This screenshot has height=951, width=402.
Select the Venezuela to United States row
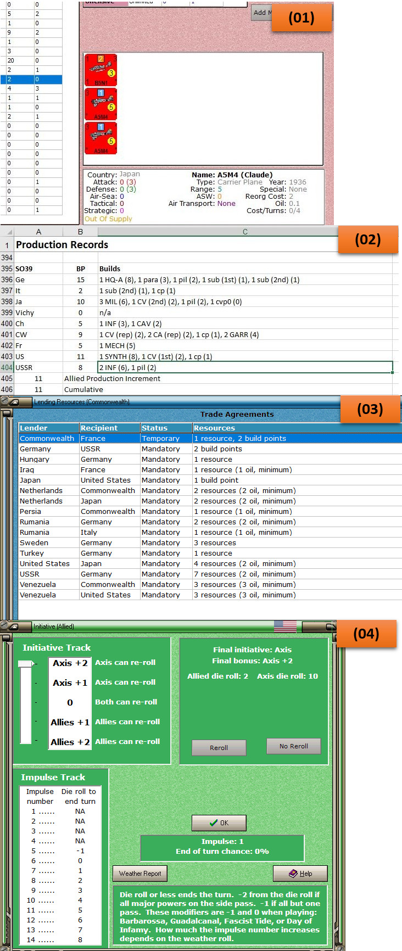point(210,595)
